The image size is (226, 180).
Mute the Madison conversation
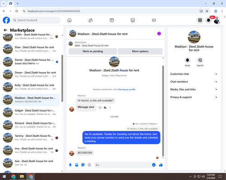pos(187,60)
